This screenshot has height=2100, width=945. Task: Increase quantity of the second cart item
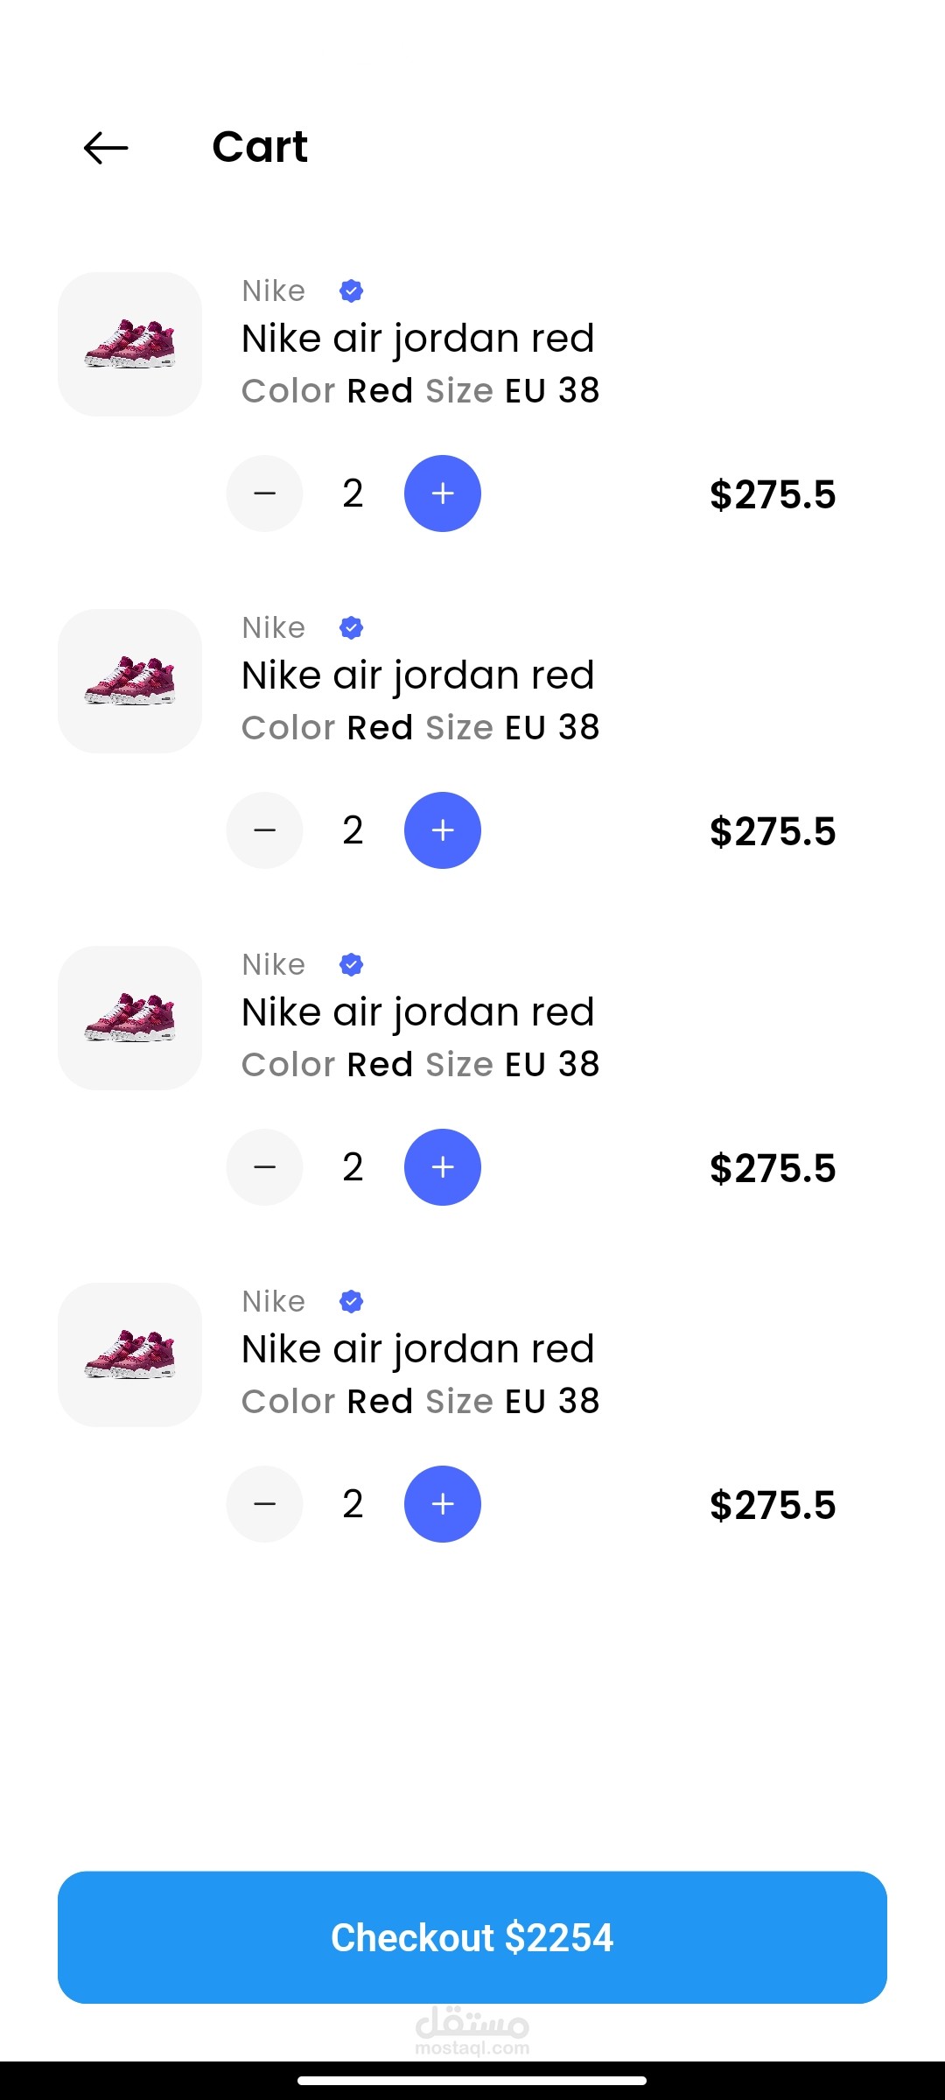click(442, 830)
